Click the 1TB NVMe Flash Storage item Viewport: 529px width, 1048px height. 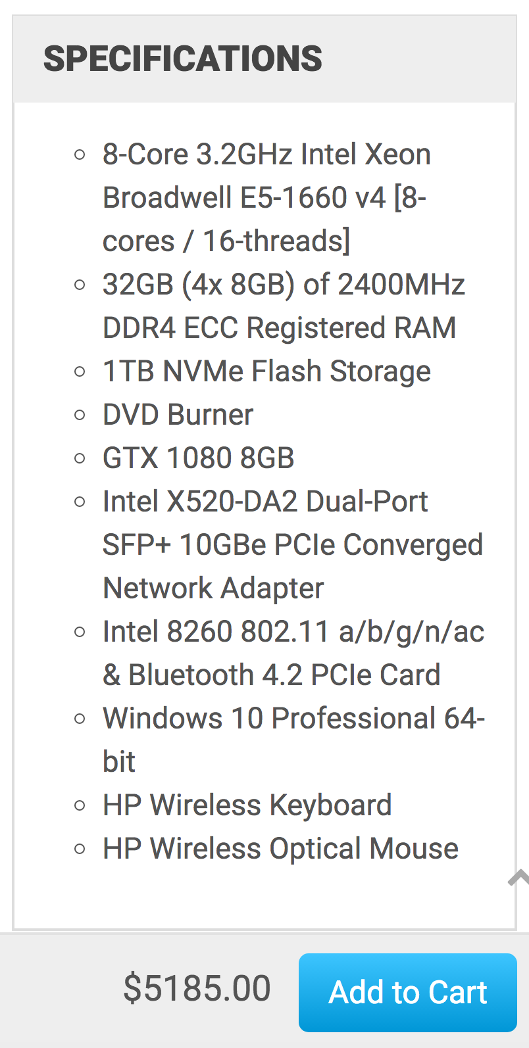(x=266, y=371)
